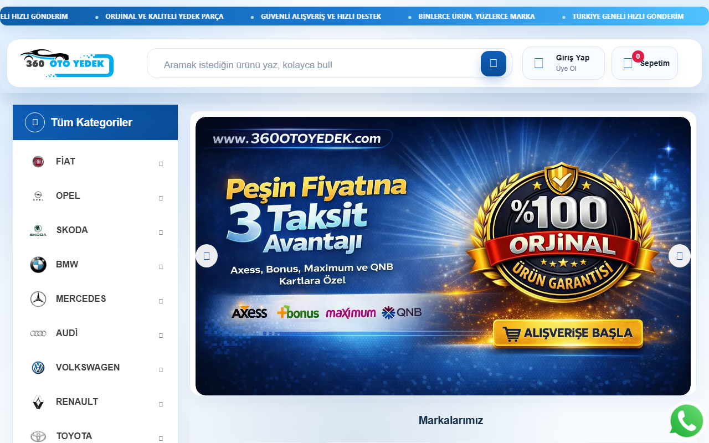Expand the RENAULT category arrow
The image size is (709, 443).
[161, 404]
